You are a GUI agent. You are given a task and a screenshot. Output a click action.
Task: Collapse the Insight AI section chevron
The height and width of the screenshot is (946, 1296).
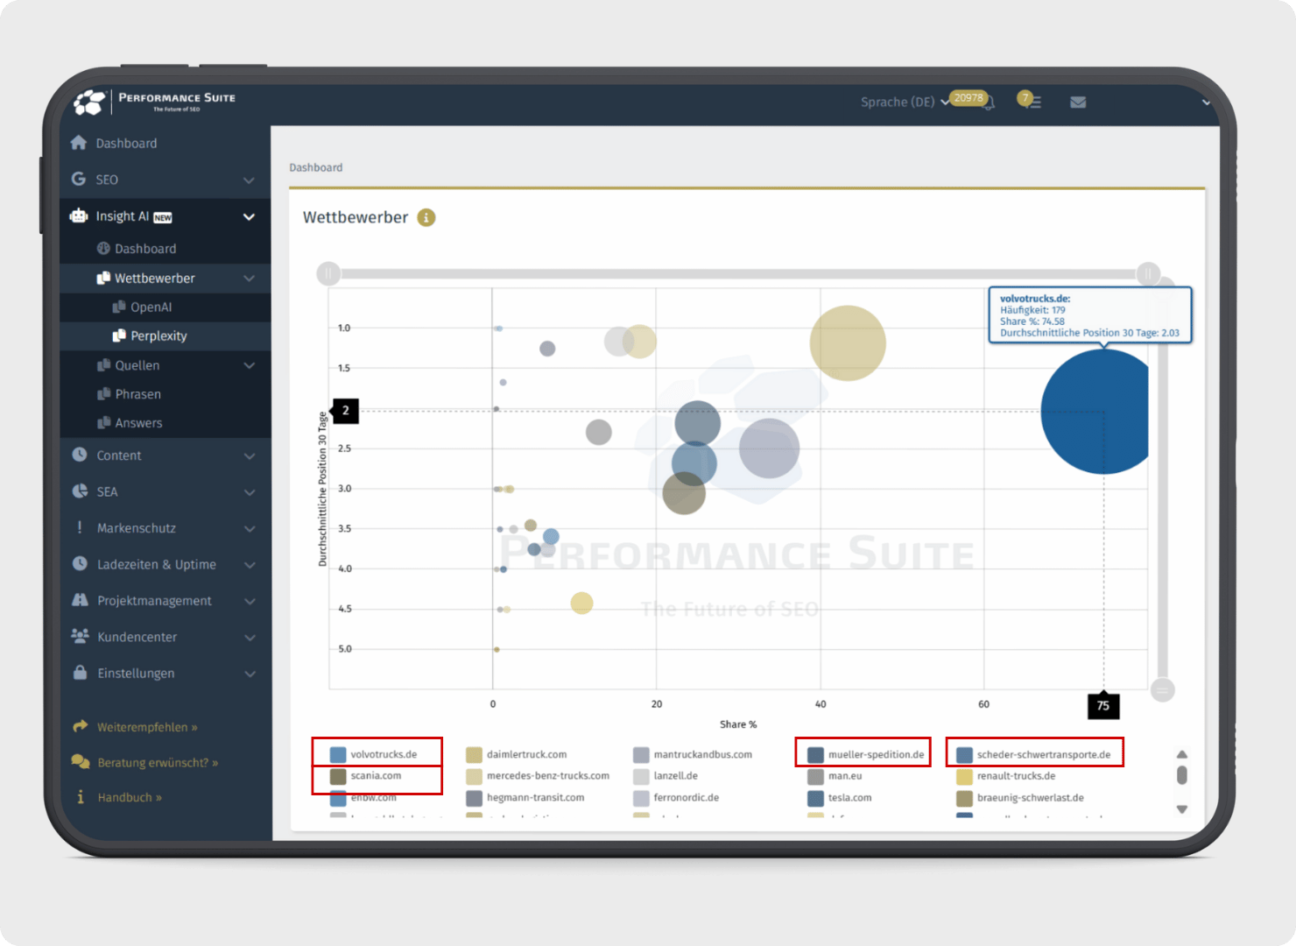click(249, 216)
